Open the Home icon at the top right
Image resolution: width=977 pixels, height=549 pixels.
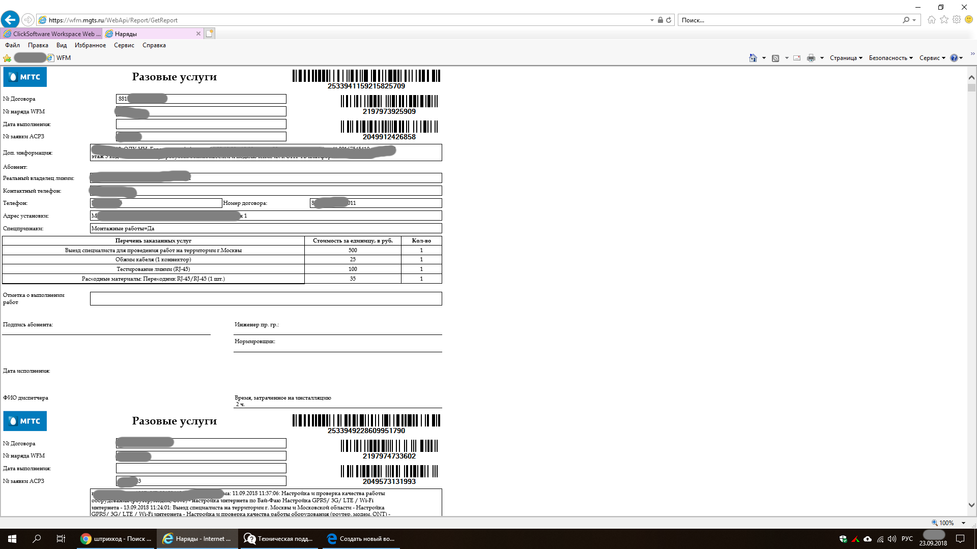coord(931,20)
